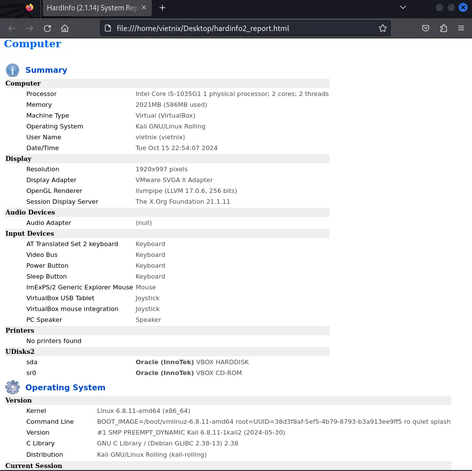This screenshot has height=471, width=472.
Task: Select the HardInfo System Report tab
Action: click(97, 8)
